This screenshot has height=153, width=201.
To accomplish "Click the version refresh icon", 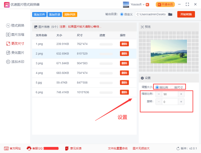I will (x=178, y=148).
